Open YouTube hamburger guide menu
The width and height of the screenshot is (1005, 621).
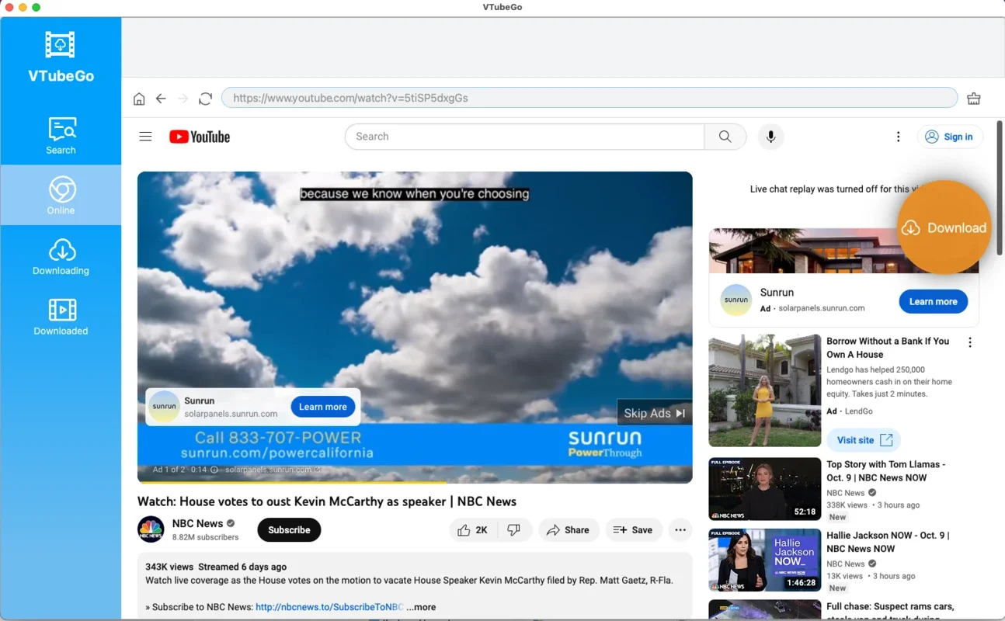[x=145, y=137]
